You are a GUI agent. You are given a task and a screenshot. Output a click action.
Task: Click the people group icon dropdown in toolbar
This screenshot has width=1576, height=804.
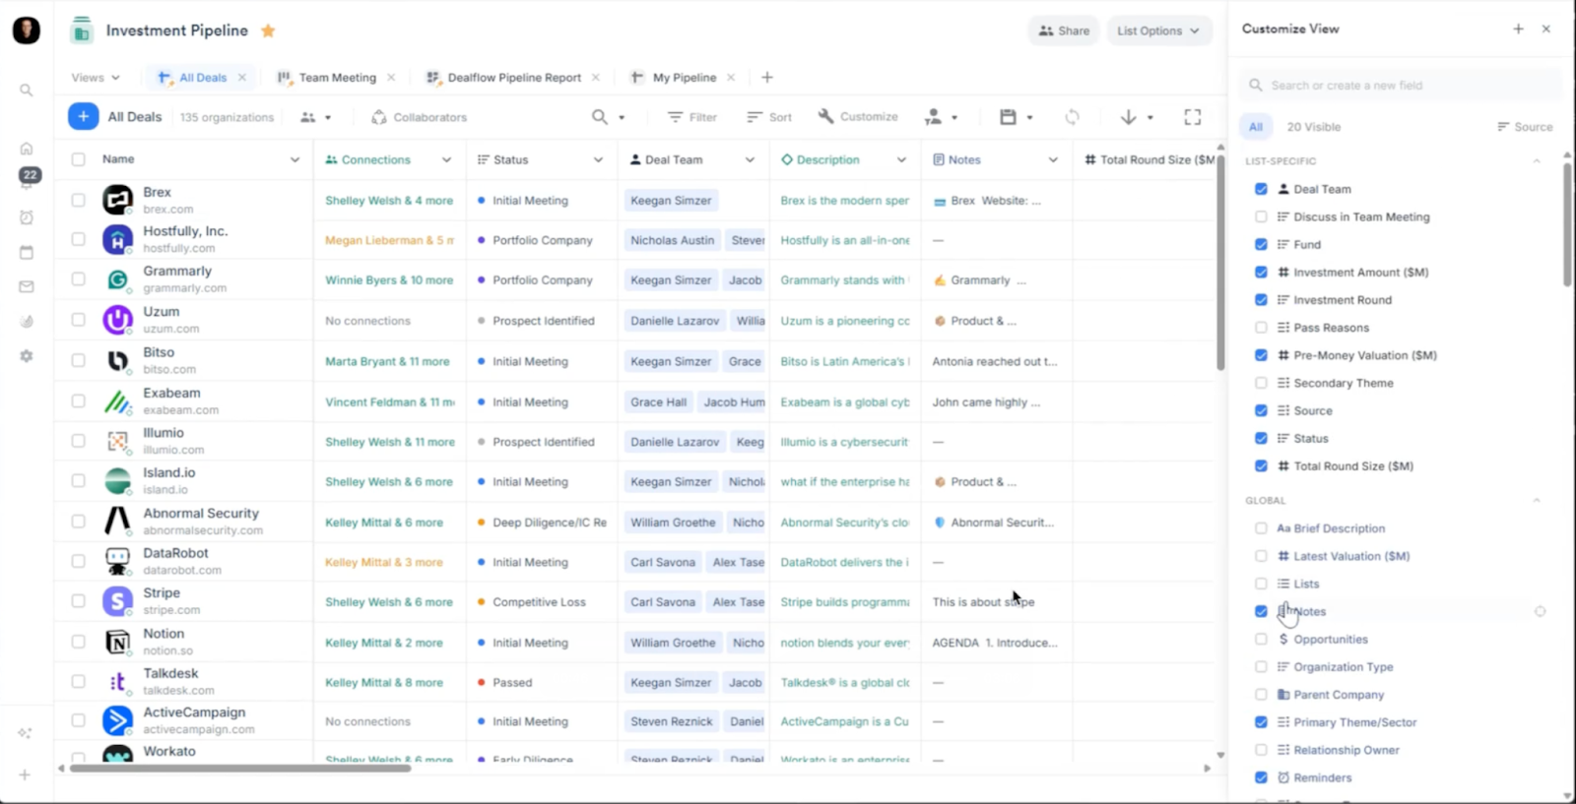(315, 117)
